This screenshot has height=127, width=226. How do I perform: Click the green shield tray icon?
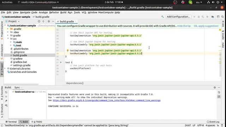pos(190,2)
